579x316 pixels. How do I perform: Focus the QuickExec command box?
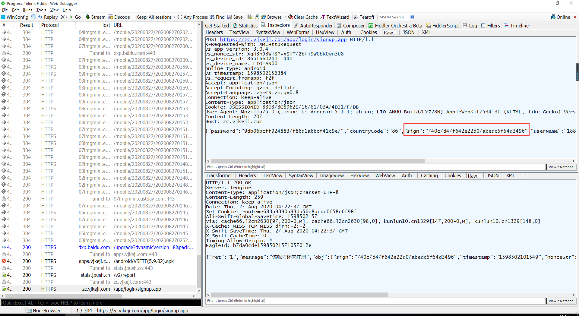[x=101, y=303]
